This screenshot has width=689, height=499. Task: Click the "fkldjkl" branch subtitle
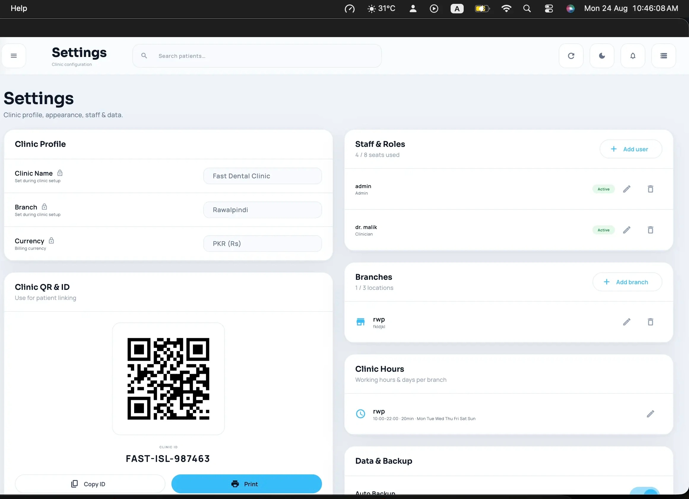379,327
